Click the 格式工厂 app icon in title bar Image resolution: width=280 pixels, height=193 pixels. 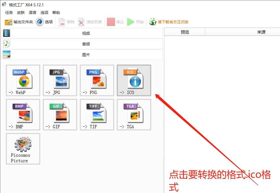pos(4,5)
